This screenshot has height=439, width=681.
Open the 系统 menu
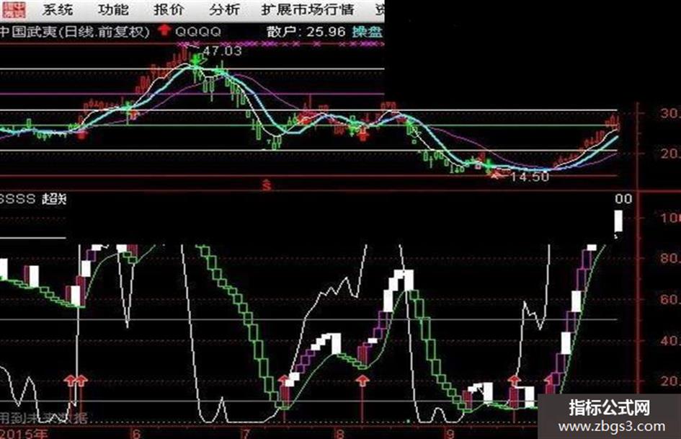[x=57, y=9]
